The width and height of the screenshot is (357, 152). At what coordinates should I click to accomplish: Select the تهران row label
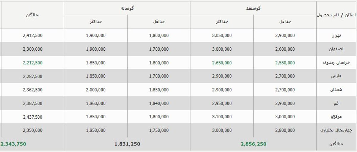[336, 35]
